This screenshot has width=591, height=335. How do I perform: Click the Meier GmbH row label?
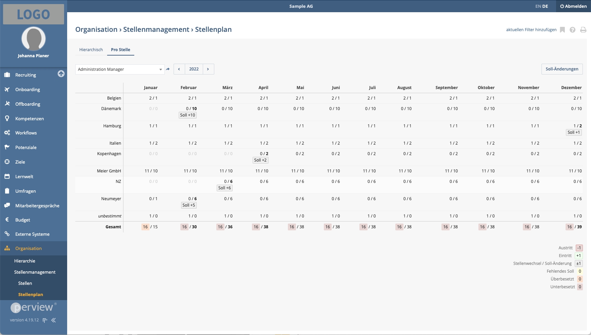click(x=109, y=171)
